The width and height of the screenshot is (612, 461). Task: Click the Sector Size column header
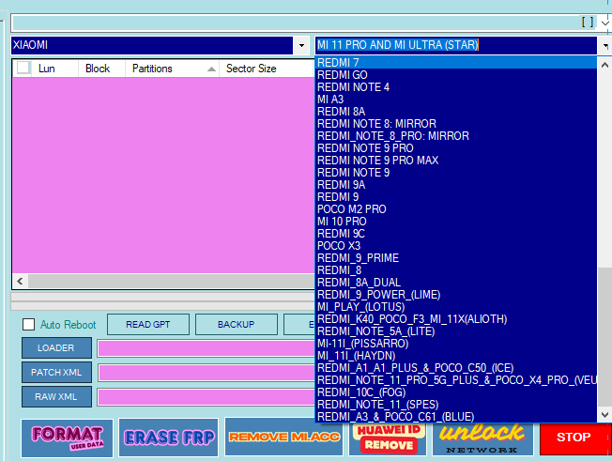(x=267, y=69)
